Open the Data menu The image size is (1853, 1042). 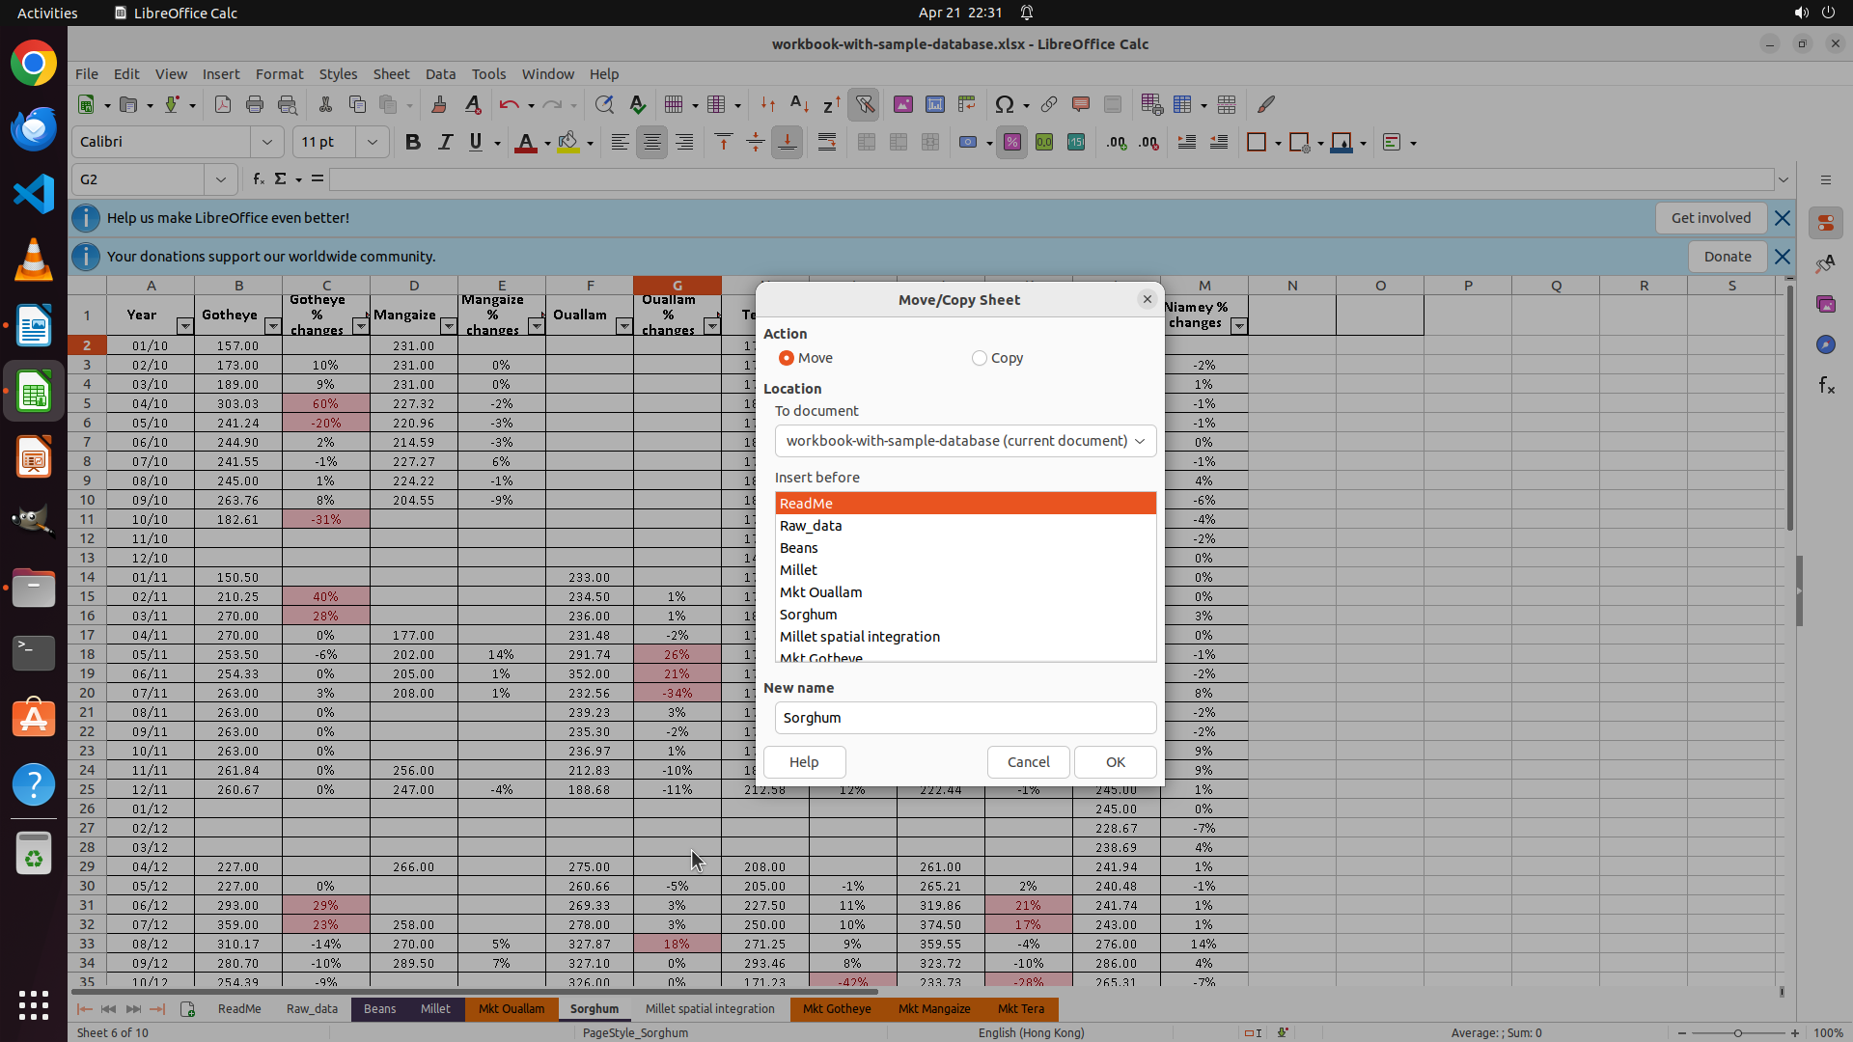coord(440,74)
